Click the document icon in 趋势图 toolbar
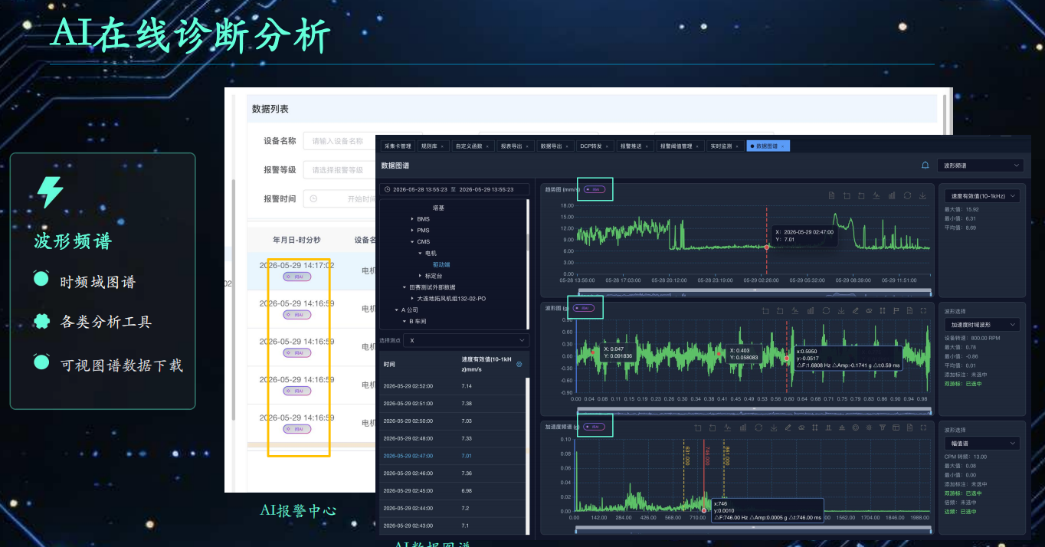Viewport: 1045px width, 547px height. click(831, 195)
